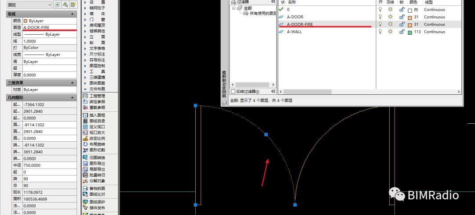Run the 旧图转换 command
475x215 pixels.
click(94, 158)
